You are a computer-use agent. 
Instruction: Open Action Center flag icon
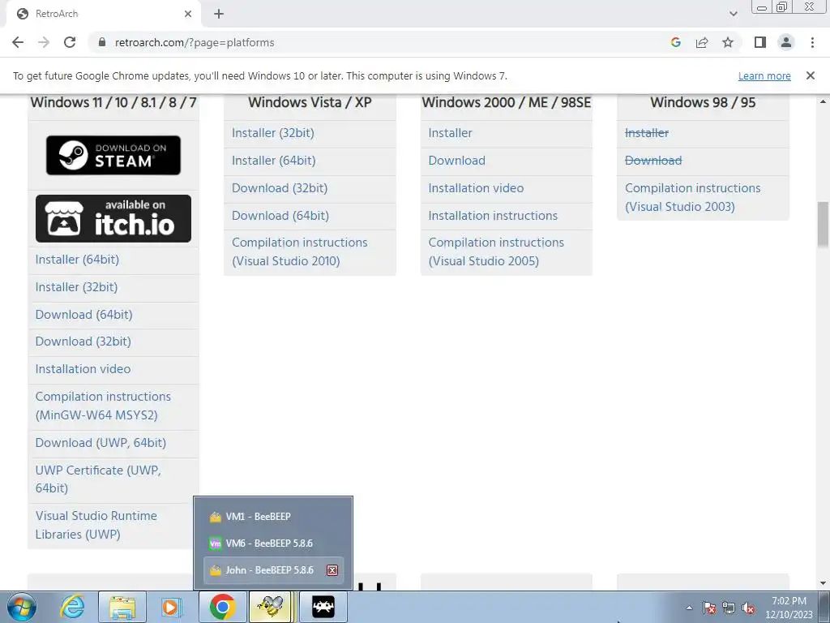(709, 608)
